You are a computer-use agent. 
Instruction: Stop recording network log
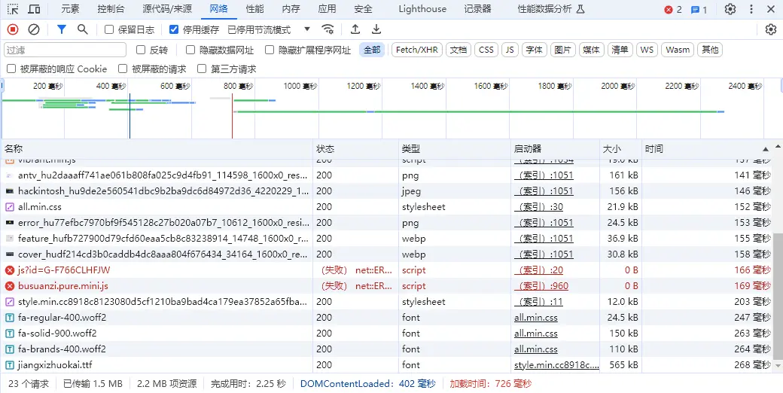click(13, 29)
